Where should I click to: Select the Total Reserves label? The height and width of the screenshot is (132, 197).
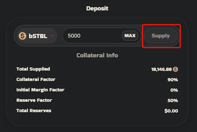34,111
